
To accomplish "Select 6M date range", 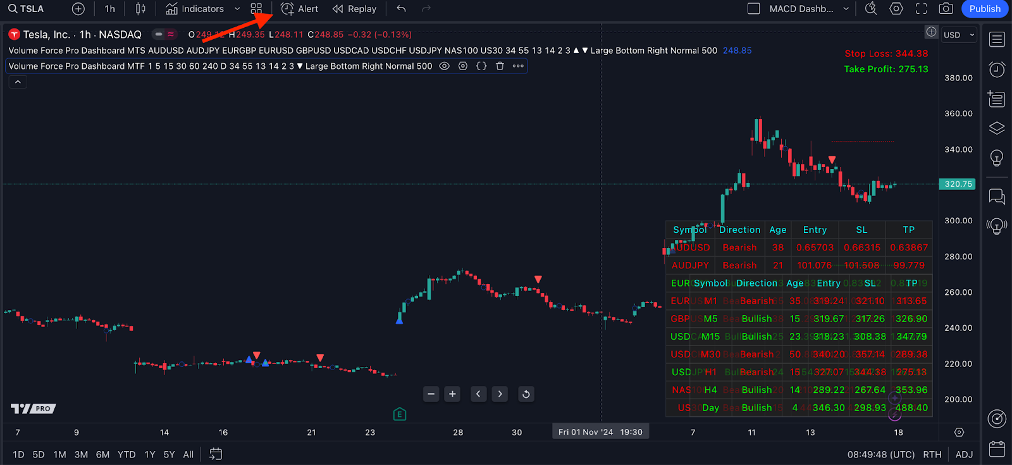I will 102,454.
